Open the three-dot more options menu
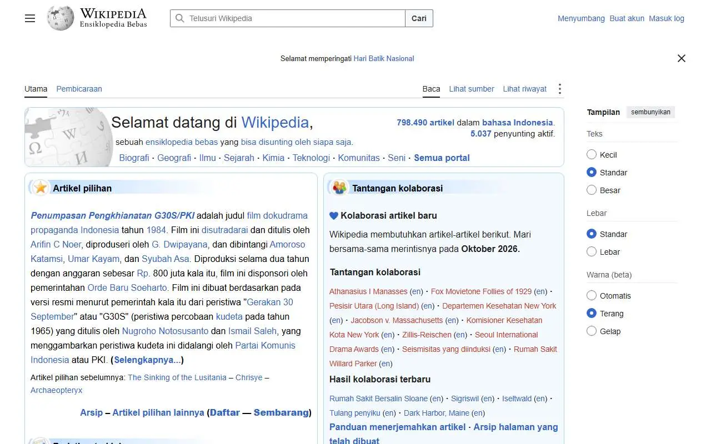The width and height of the screenshot is (711, 444). [x=560, y=89]
